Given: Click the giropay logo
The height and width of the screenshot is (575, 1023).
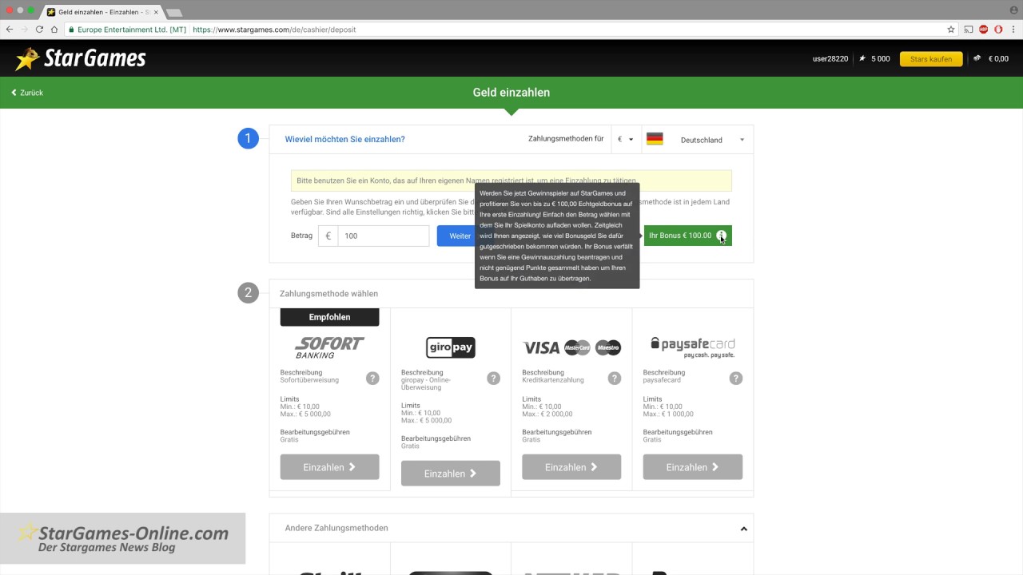Looking at the screenshot, I should 451,347.
